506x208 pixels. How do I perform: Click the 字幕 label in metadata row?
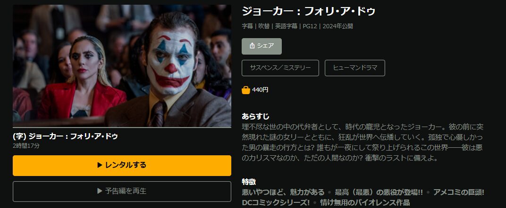[x=247, y=26]
